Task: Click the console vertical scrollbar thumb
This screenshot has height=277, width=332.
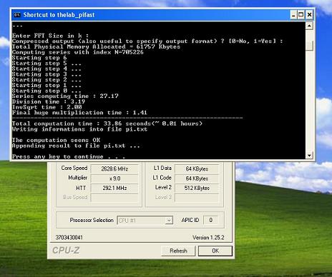Action: (x=309, y=46)
